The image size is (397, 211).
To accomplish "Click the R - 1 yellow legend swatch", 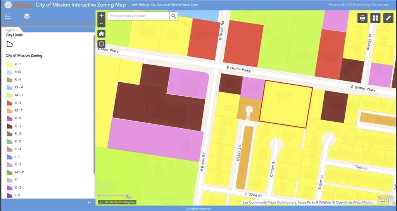I will tap(10, 65).
